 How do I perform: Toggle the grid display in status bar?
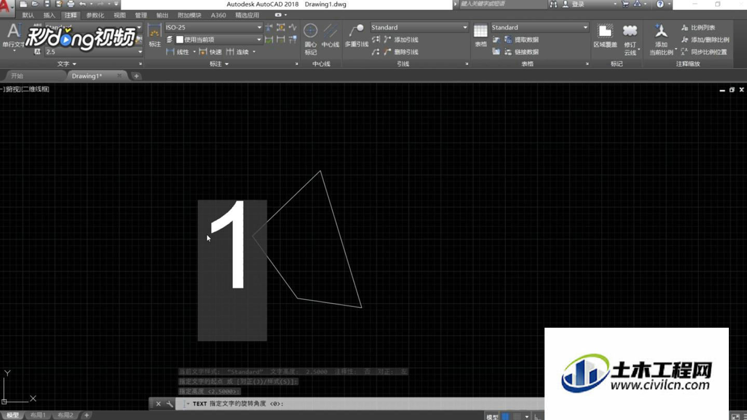coord(506,416)
